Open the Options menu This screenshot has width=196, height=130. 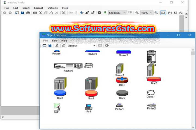pos(53,8)
